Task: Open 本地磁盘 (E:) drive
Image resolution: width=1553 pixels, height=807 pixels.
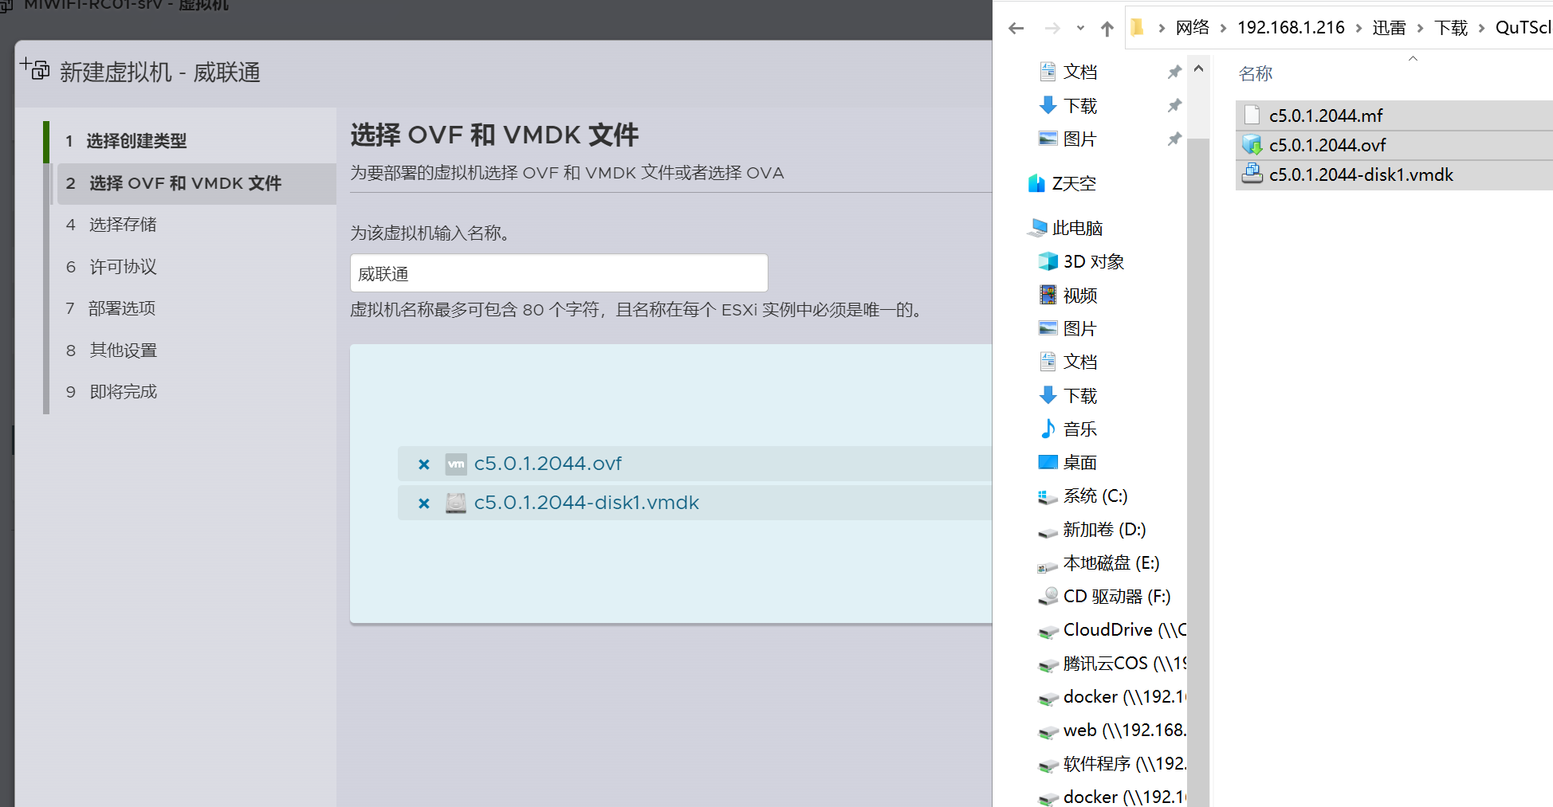Action: [1111, 562]
